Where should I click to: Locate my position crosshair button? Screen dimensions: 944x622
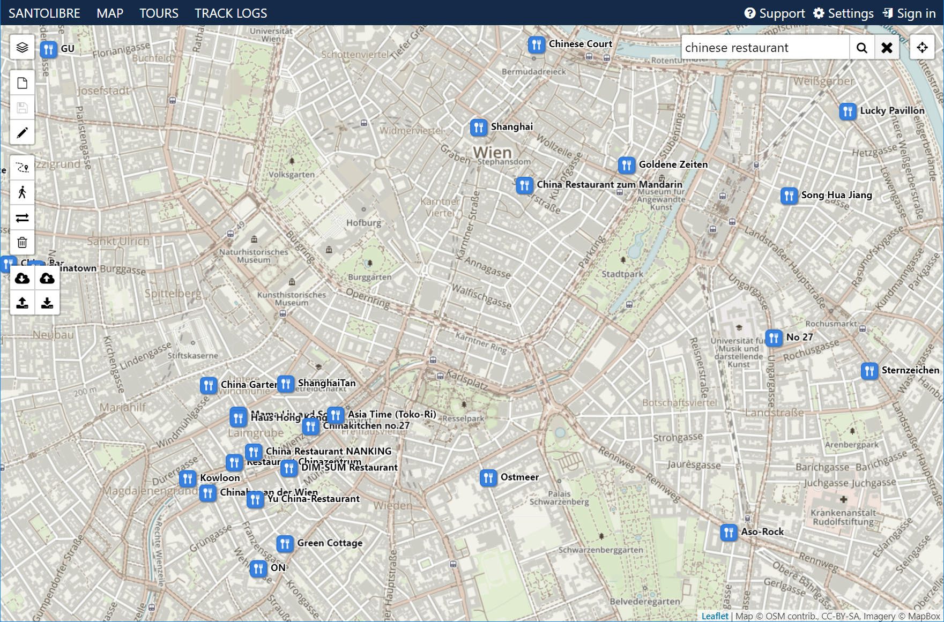[922, 48]
